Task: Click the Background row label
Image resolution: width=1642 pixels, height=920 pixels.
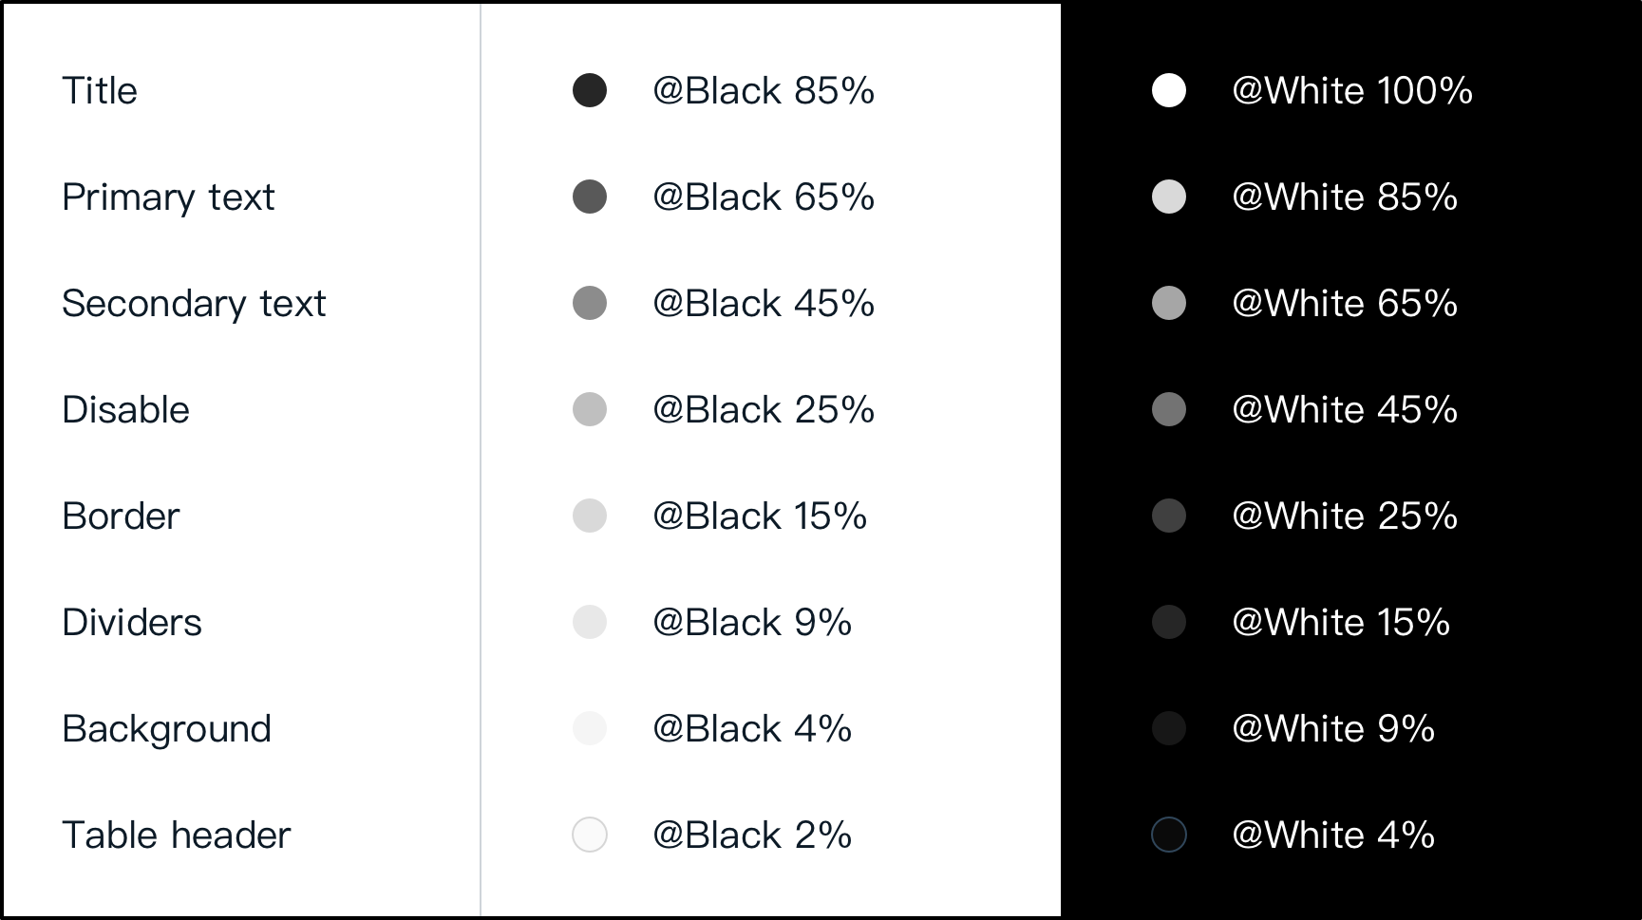Action: pos(166,729)
